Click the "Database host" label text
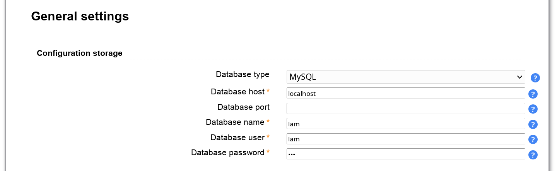Image resolution: width=557 pixels, height=171 pixels. 237,92
